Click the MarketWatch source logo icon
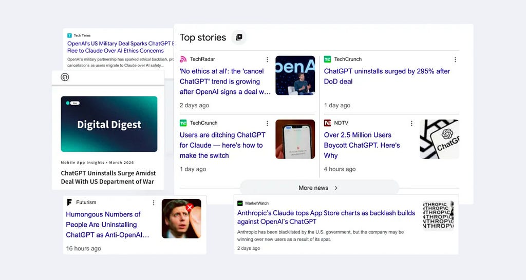The width and height of the screenshot is (526, 280). 240,204
